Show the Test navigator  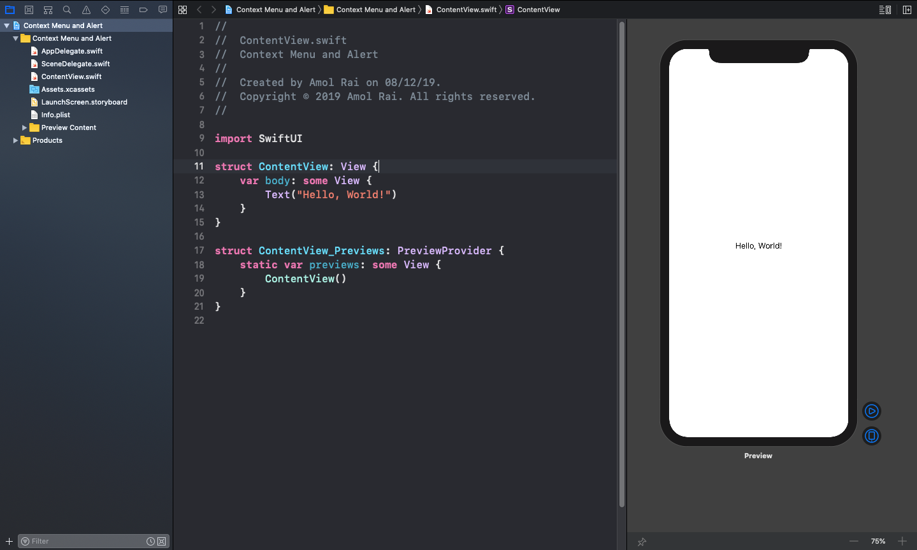click(105, 10)
